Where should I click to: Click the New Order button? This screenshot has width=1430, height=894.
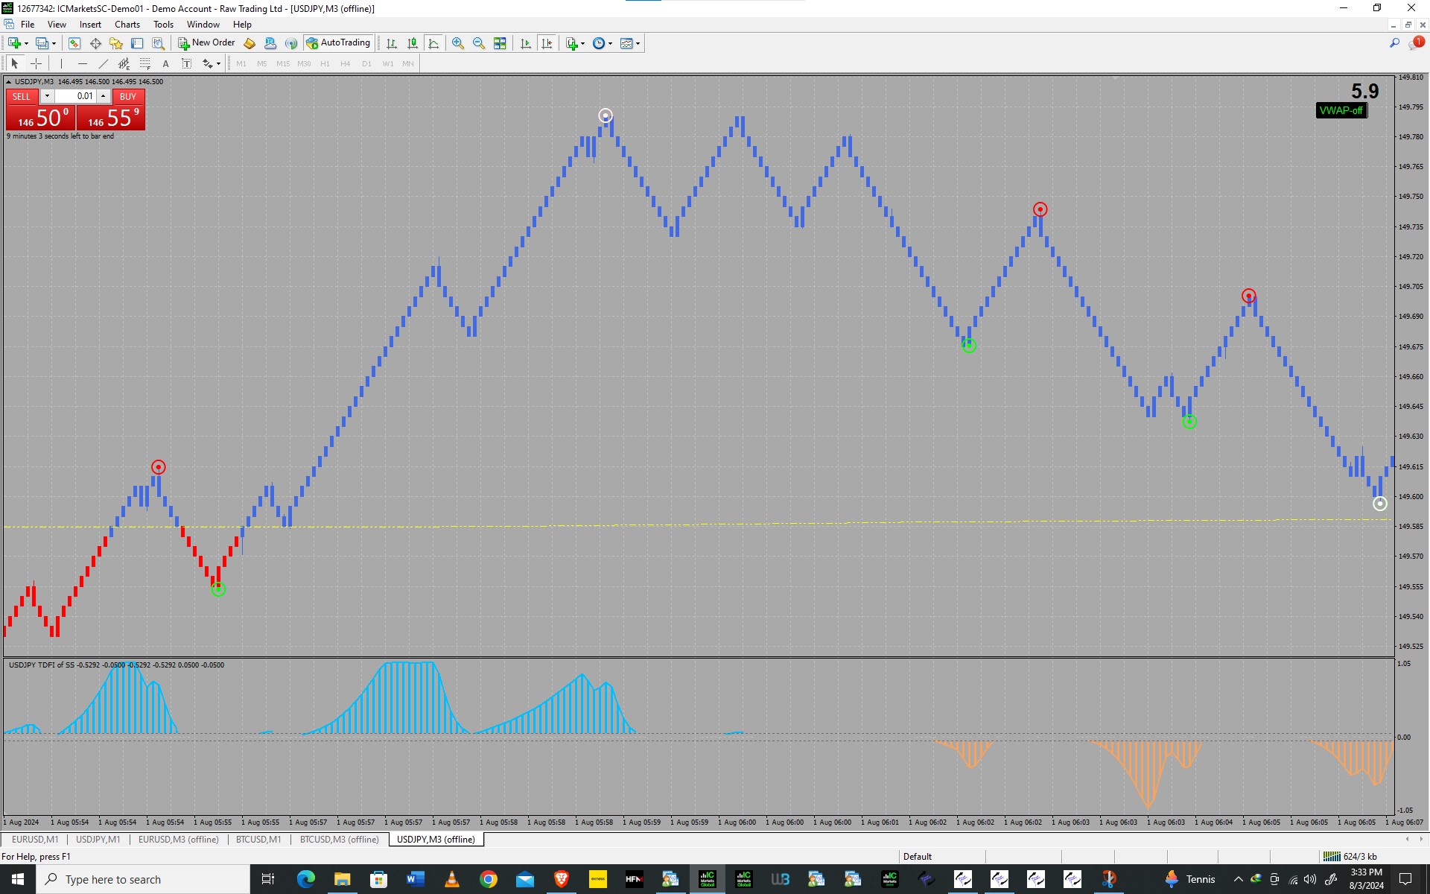click(206, 43)
